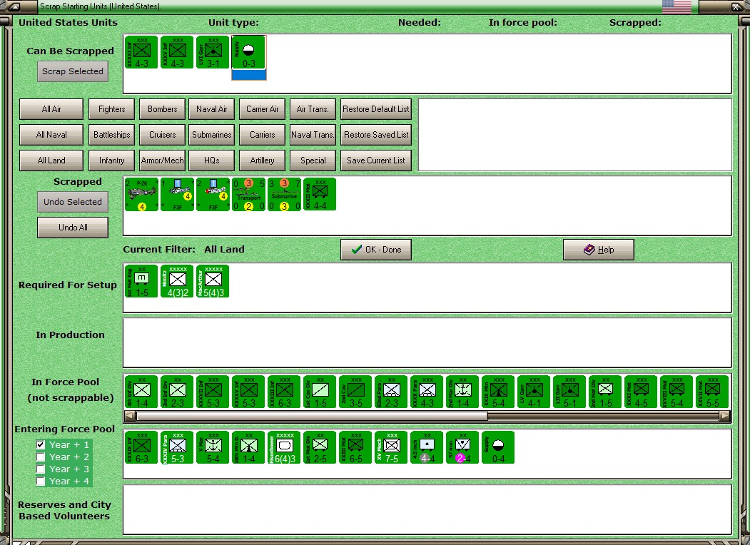The image size is (750, 545).
Task: Select the LVI Garr 3-1 scrappable counter
Action: click(x=213, y=52)
